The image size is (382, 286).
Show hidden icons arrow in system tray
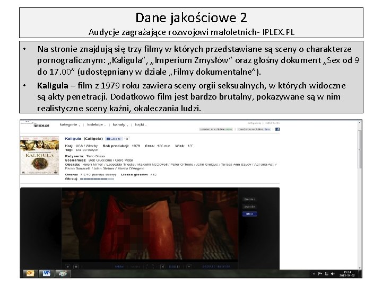point(314,274)
